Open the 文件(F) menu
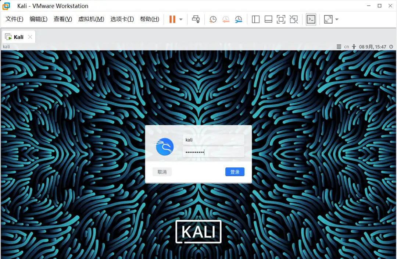Viewport: 397px width, 259px height. 14,19
